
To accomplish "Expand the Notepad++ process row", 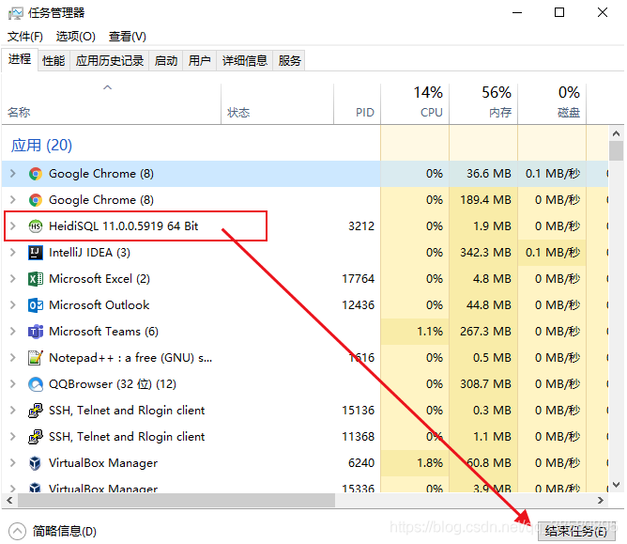I will click(13, 358).
